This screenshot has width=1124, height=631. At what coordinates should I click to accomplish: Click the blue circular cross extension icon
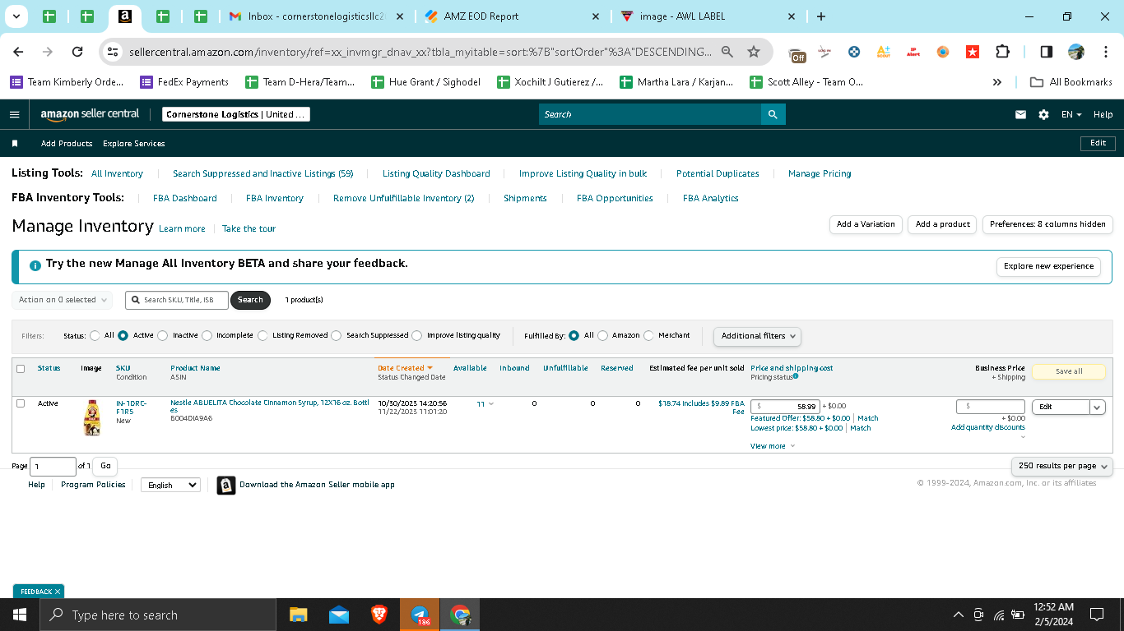point(854,52)
